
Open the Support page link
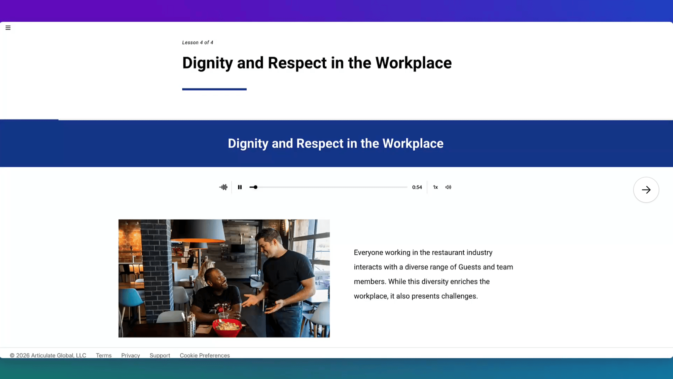click(160, 355)
